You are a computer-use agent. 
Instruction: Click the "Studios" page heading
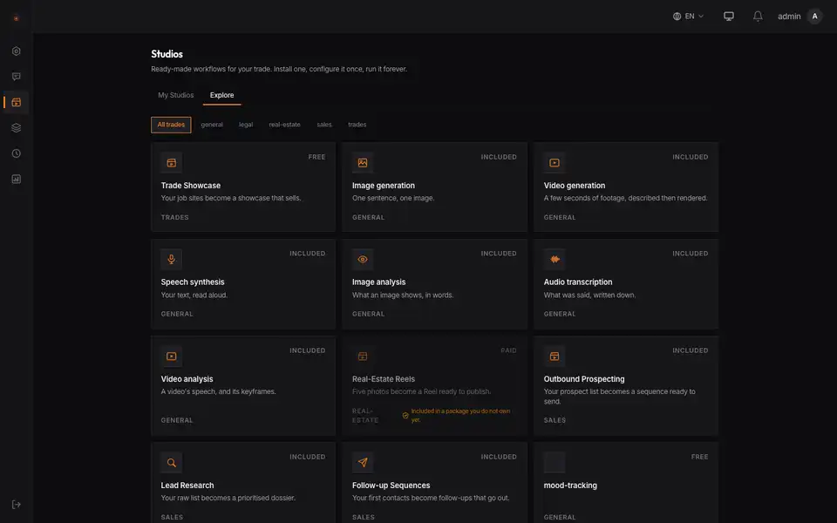click(x=167, y=54)
